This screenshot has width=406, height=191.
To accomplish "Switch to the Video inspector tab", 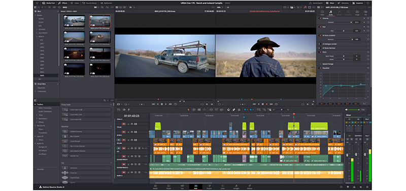I will coord(322,13).
